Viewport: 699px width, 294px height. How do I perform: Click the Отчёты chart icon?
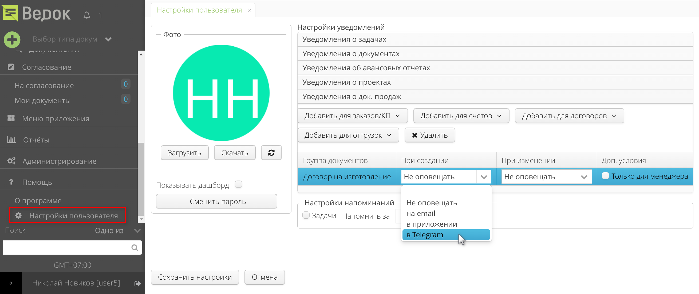[x=11, y=140]
